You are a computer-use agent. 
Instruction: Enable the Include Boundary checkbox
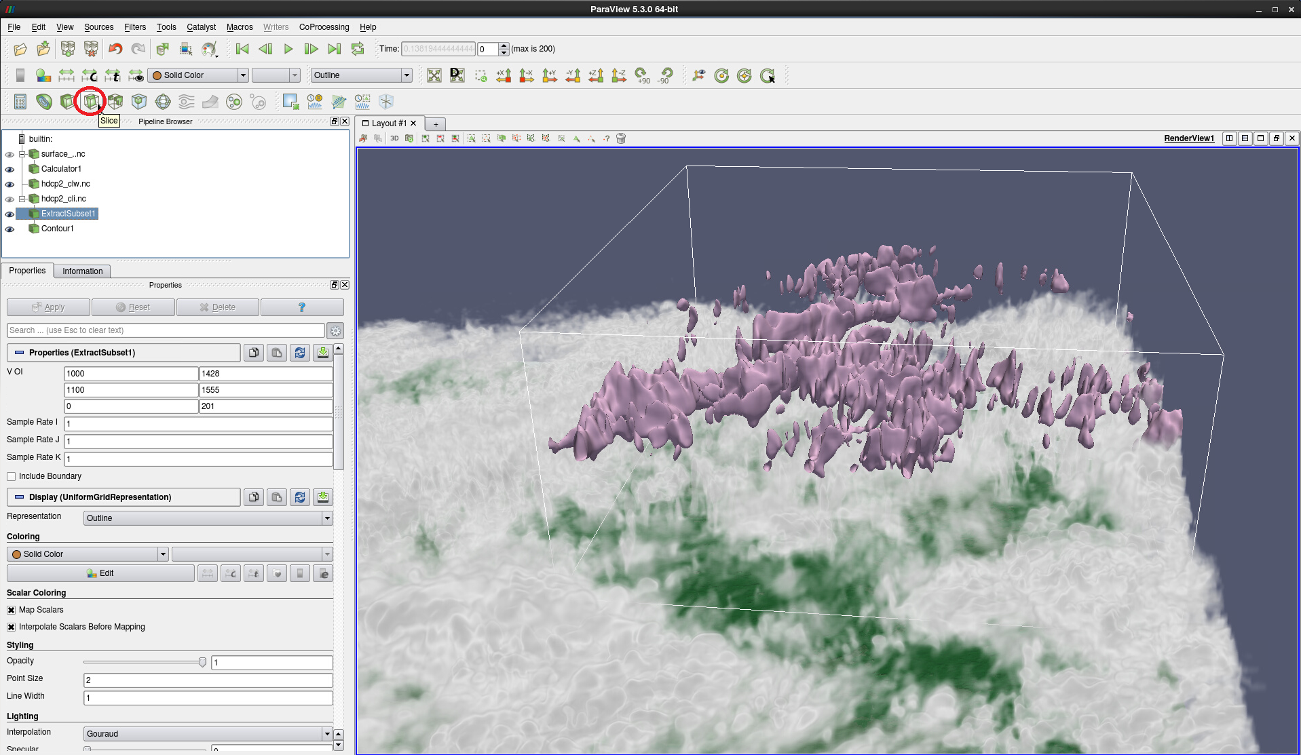click(12, 476)
